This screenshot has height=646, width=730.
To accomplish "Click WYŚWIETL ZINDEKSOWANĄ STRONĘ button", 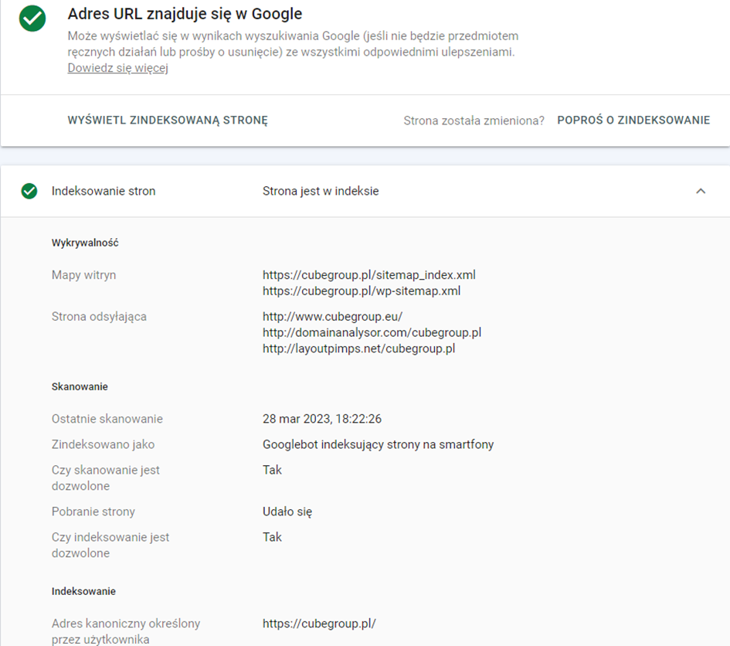I will coord(168,121).
